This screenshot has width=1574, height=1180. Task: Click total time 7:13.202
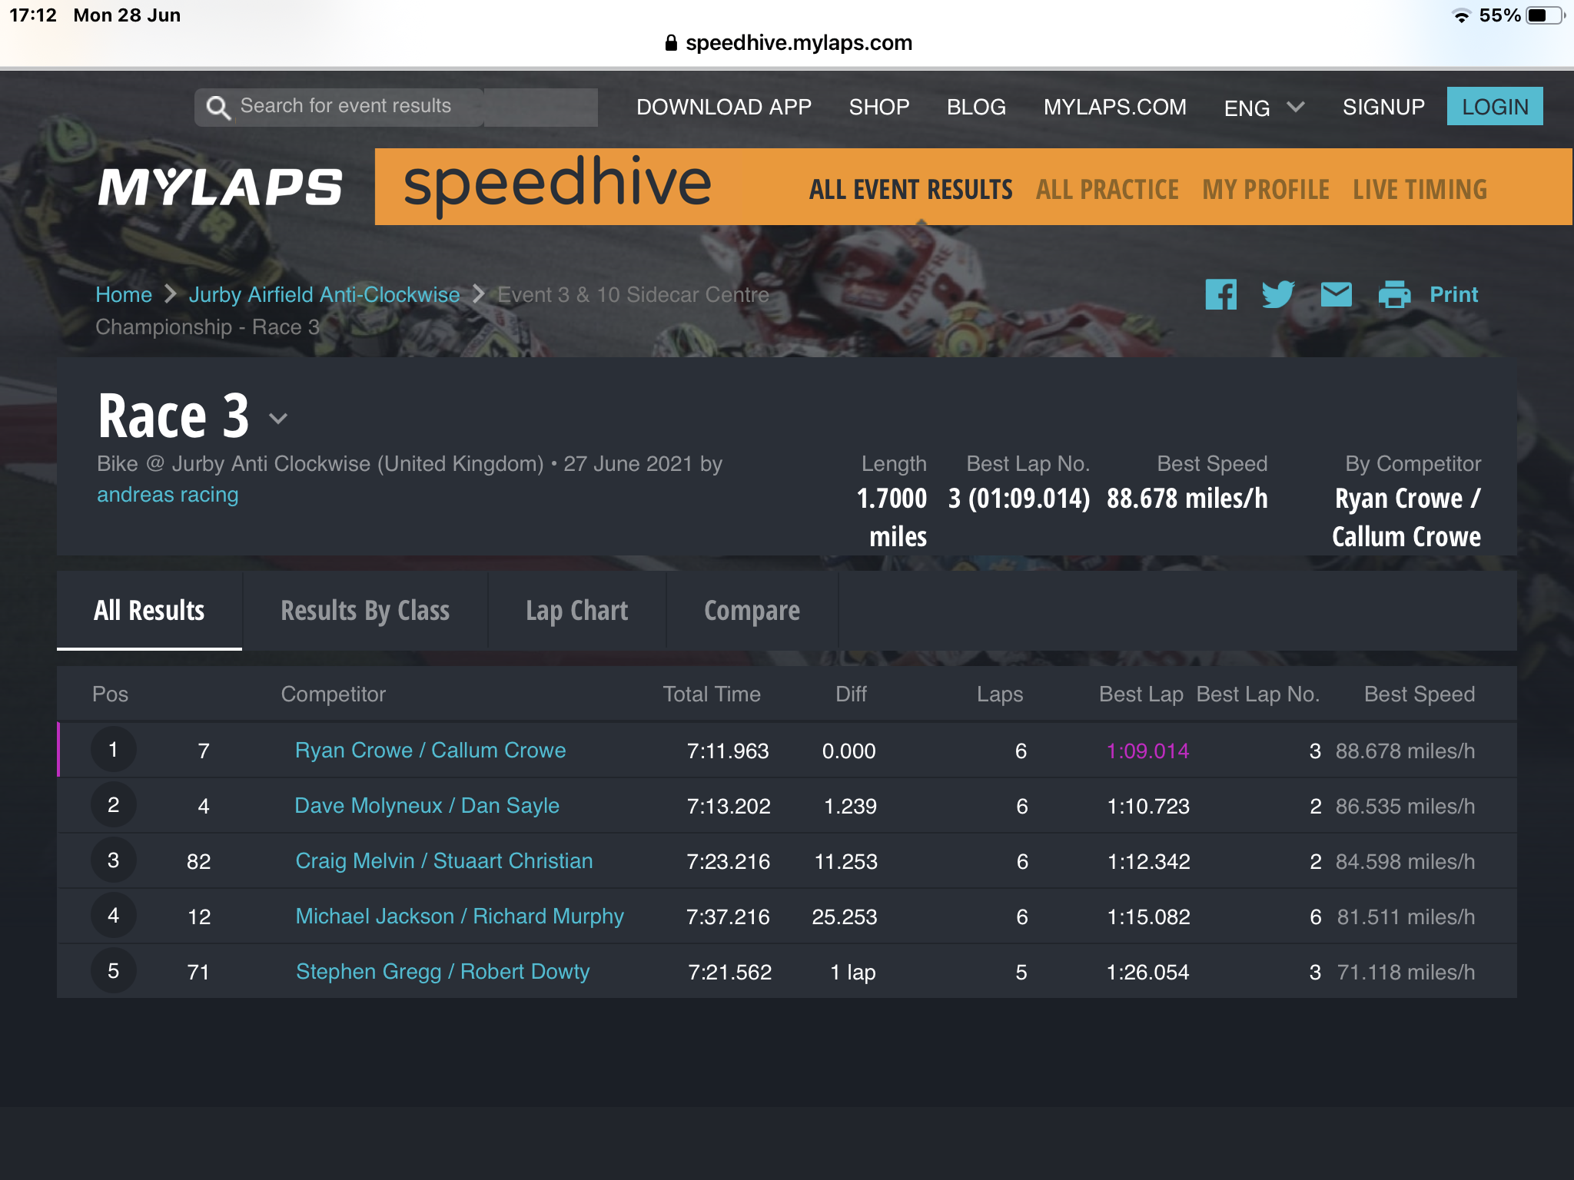tap(729, 807)
